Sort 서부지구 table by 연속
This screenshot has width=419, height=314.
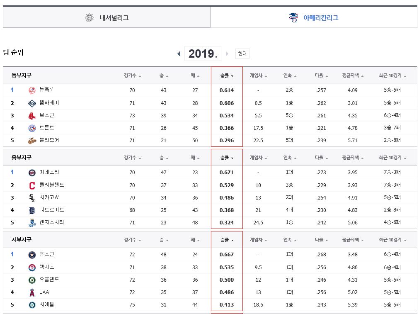click(290, 240)
